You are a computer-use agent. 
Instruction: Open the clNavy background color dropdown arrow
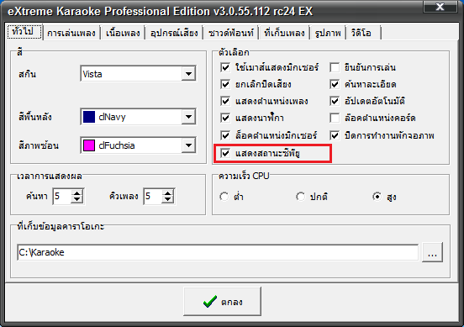pos(188,117)
